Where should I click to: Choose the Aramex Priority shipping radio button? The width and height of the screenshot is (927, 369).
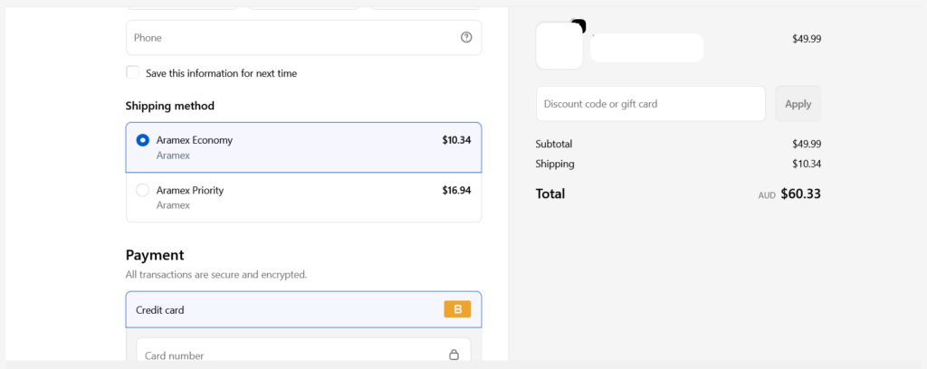point(142,190)
